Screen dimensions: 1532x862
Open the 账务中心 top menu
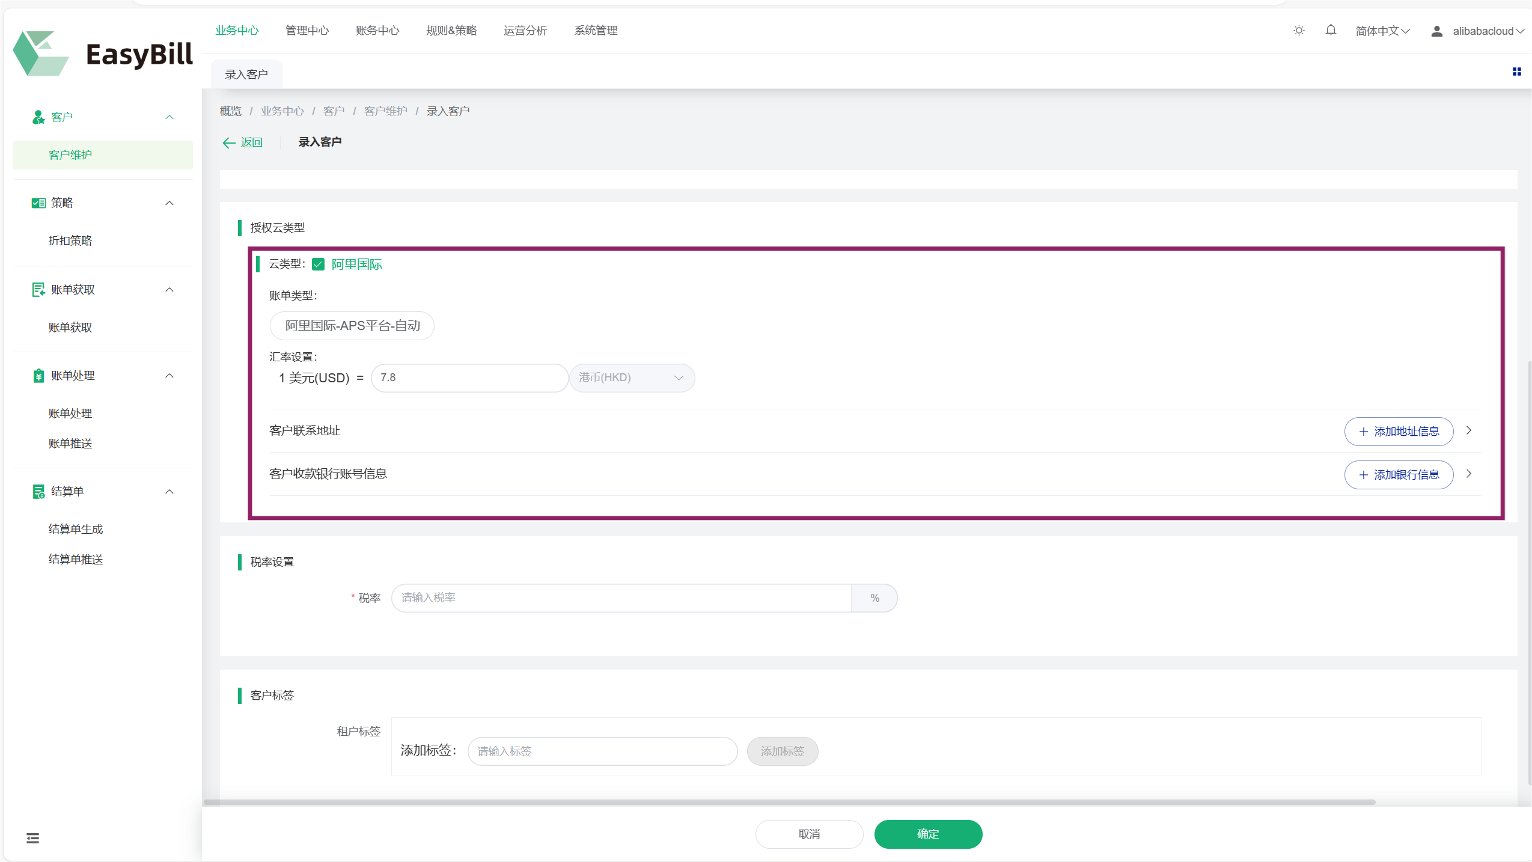tap(377, 31)
